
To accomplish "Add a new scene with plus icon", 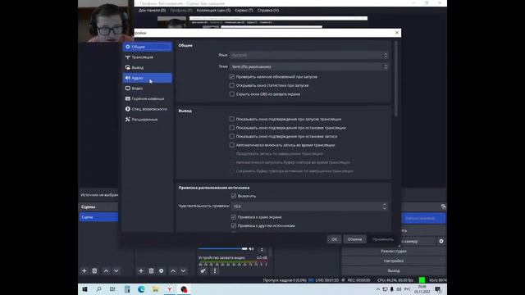I will click(x=84, y=271).
